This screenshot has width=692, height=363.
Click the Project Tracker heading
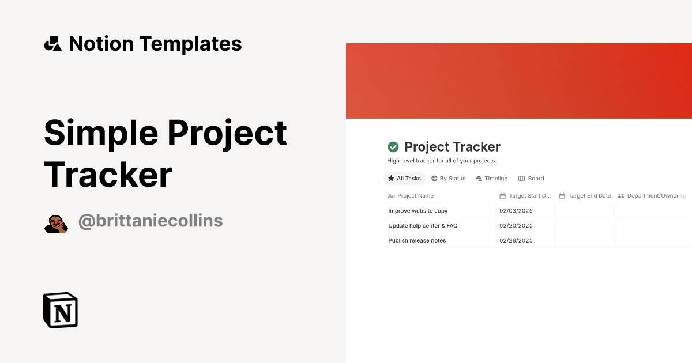click(x=453, y=146)
